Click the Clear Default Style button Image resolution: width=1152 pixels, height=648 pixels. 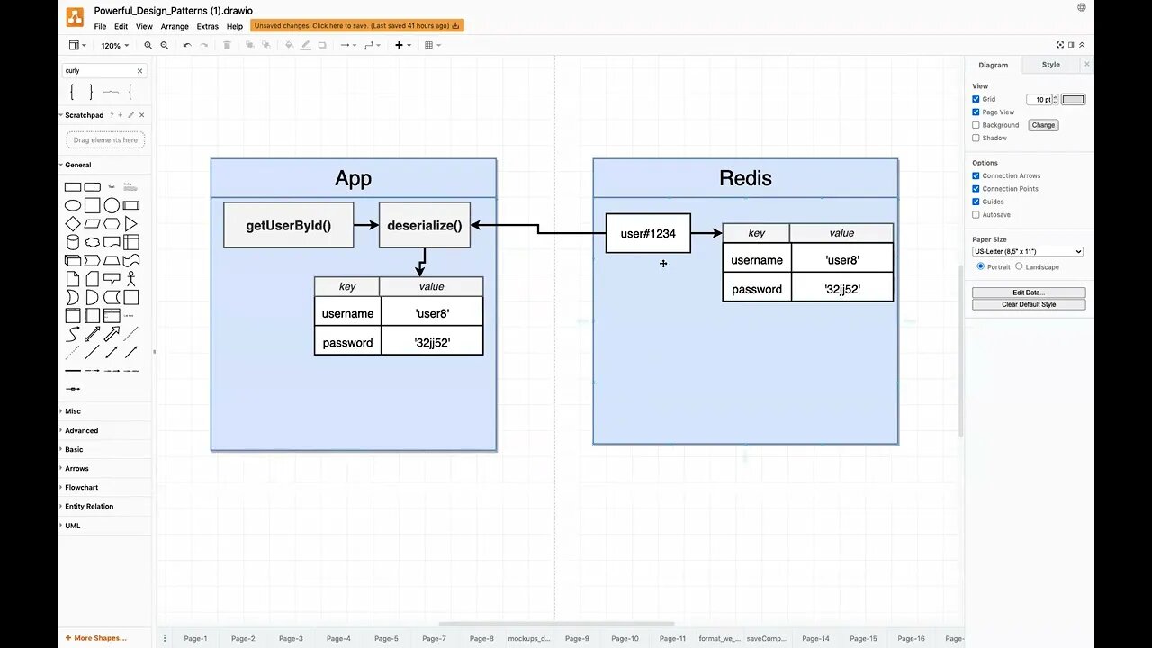tap(1029, 304)
